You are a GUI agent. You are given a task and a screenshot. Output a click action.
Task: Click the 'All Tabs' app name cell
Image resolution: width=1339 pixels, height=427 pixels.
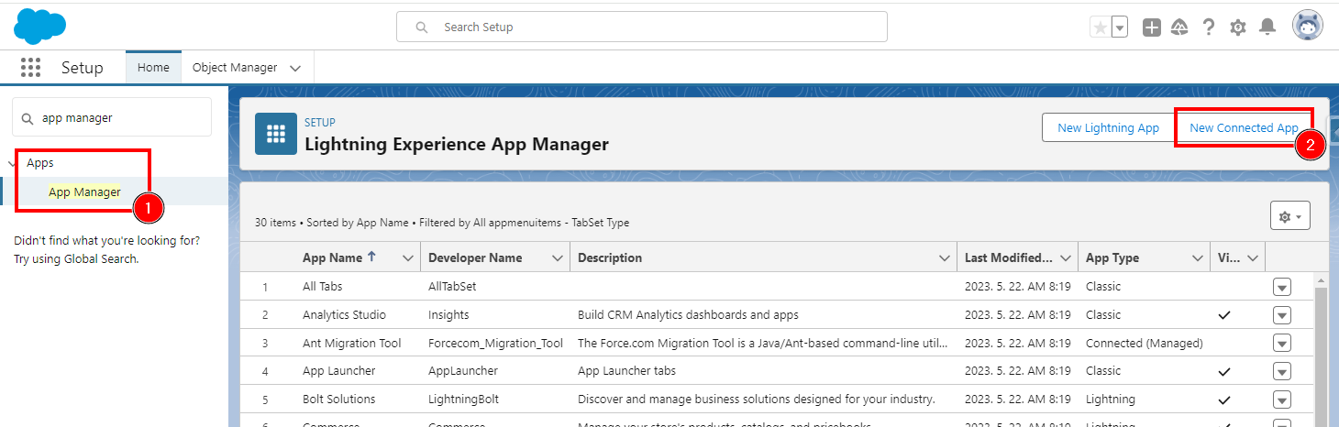click(x=323, y=286)
